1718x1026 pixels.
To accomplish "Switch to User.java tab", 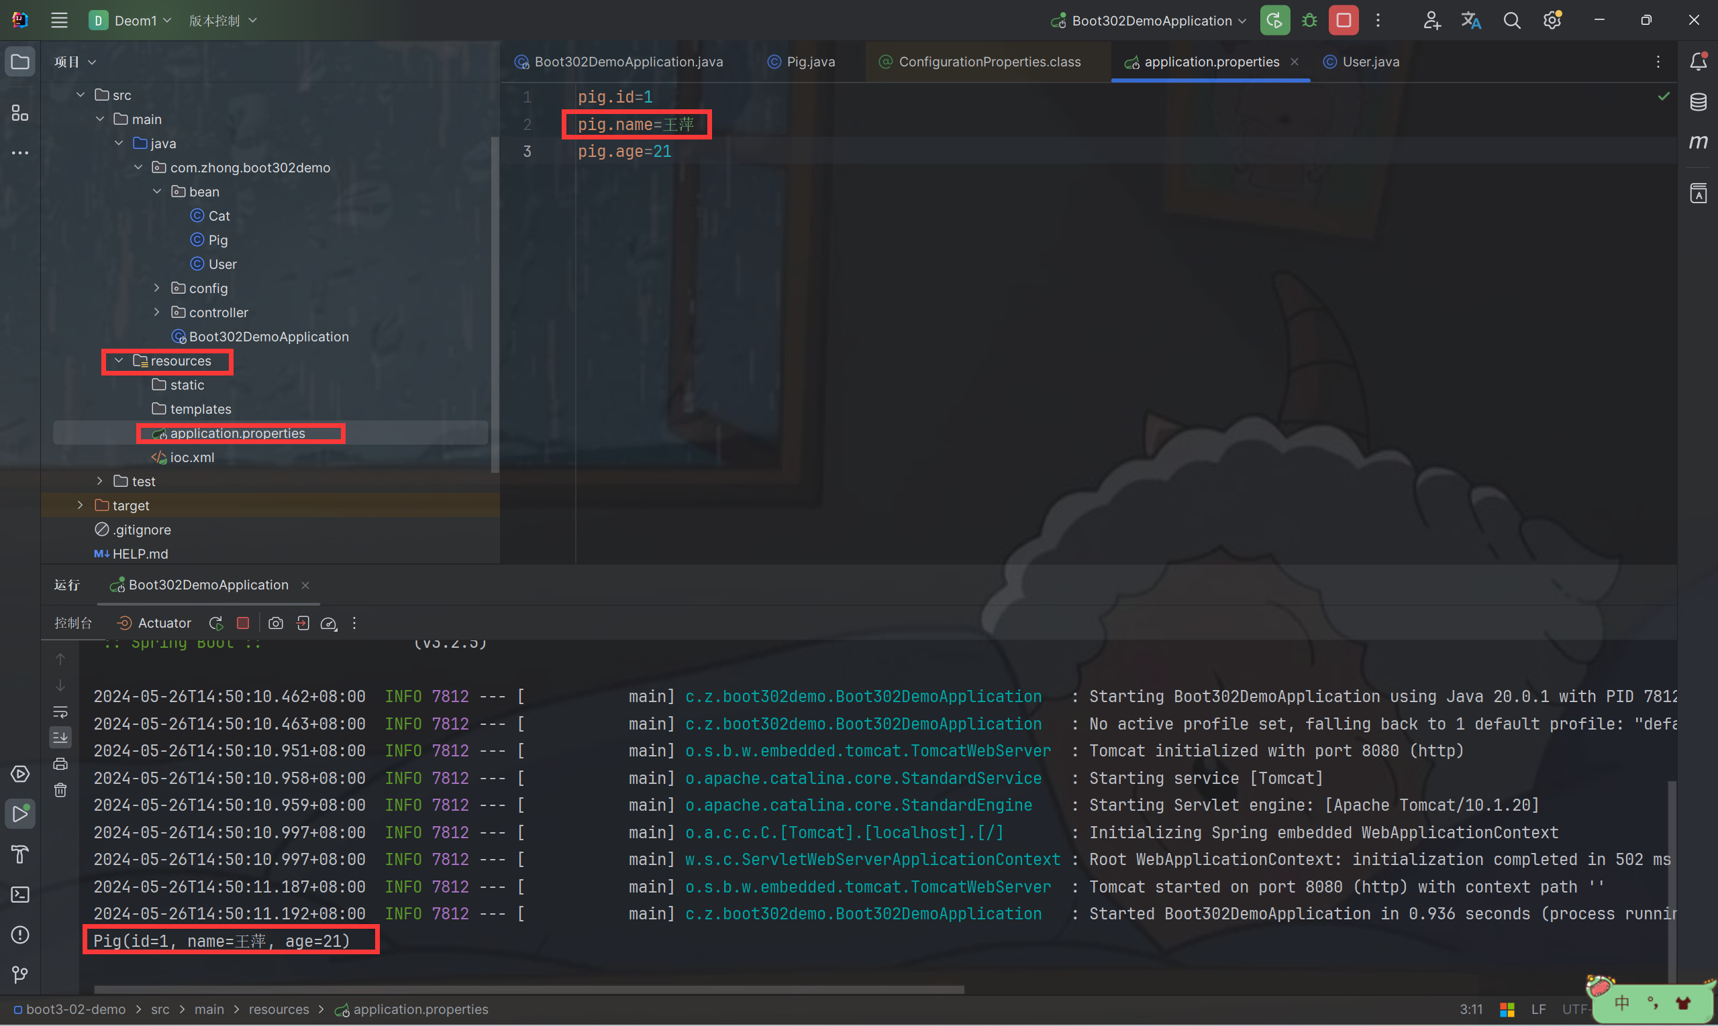I will point(1361,62).
